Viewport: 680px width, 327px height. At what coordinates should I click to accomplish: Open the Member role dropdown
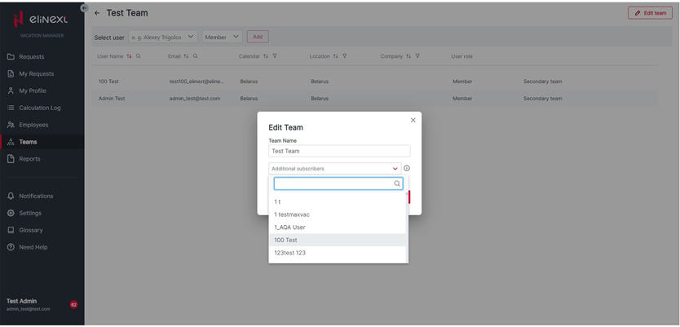click(x=222, y=37)
